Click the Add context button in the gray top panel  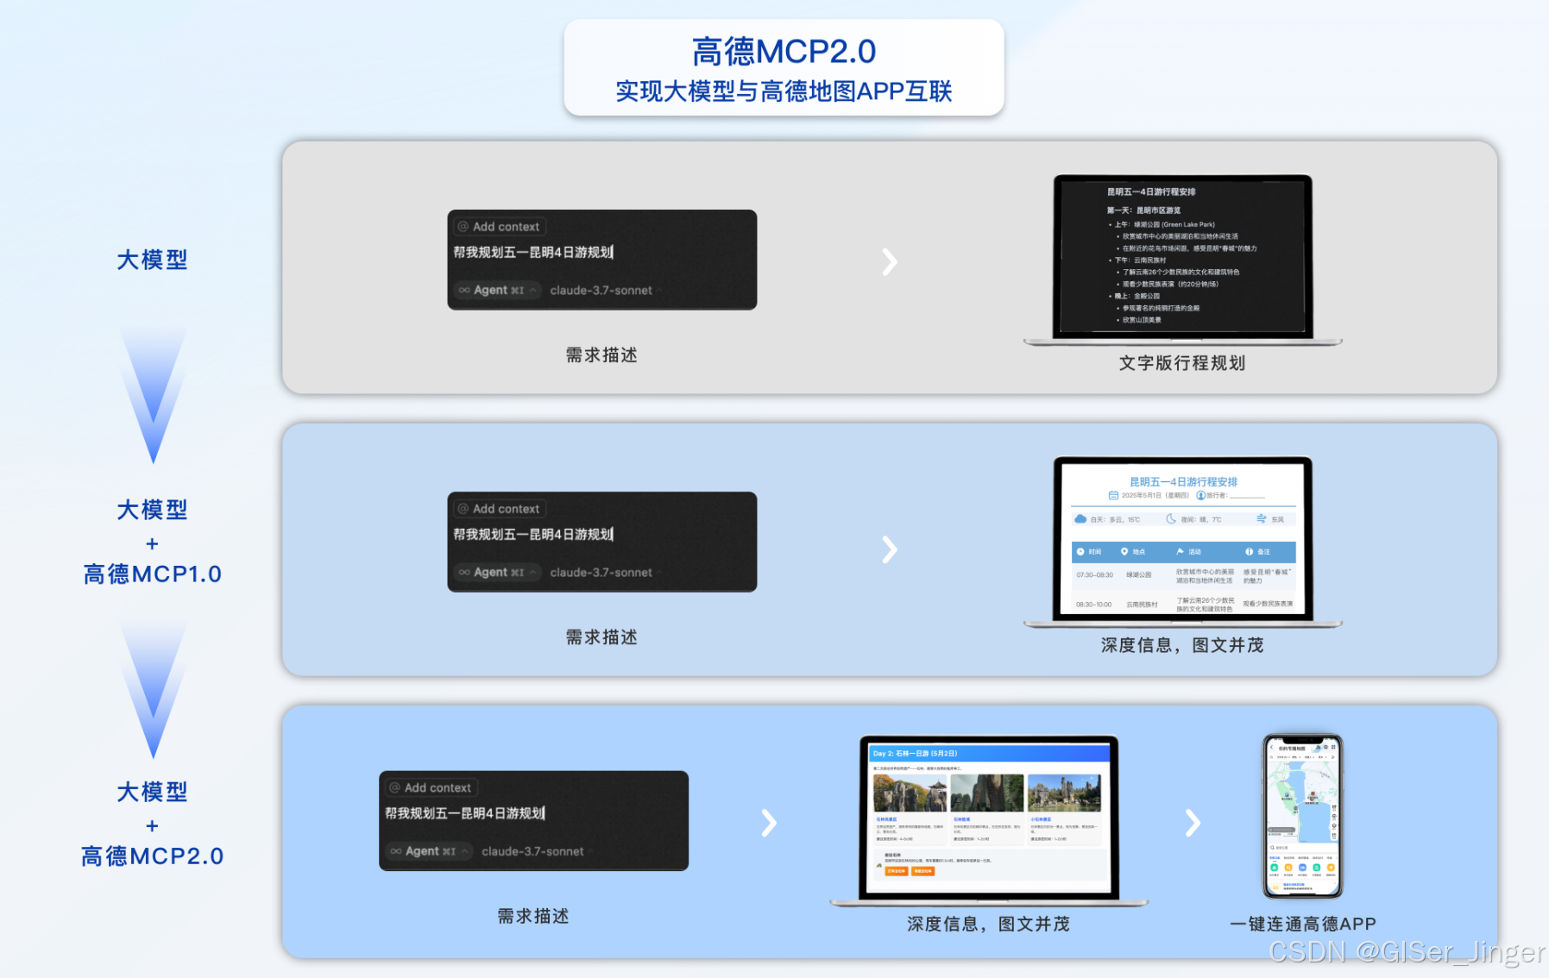pyautogui.click(x=500, y=227)
